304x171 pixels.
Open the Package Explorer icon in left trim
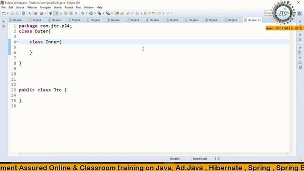[x=3, y=27]
